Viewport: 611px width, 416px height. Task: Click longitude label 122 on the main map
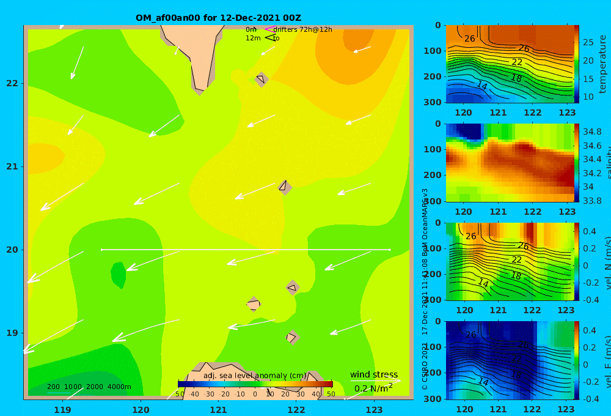click(x=296, y=410)
